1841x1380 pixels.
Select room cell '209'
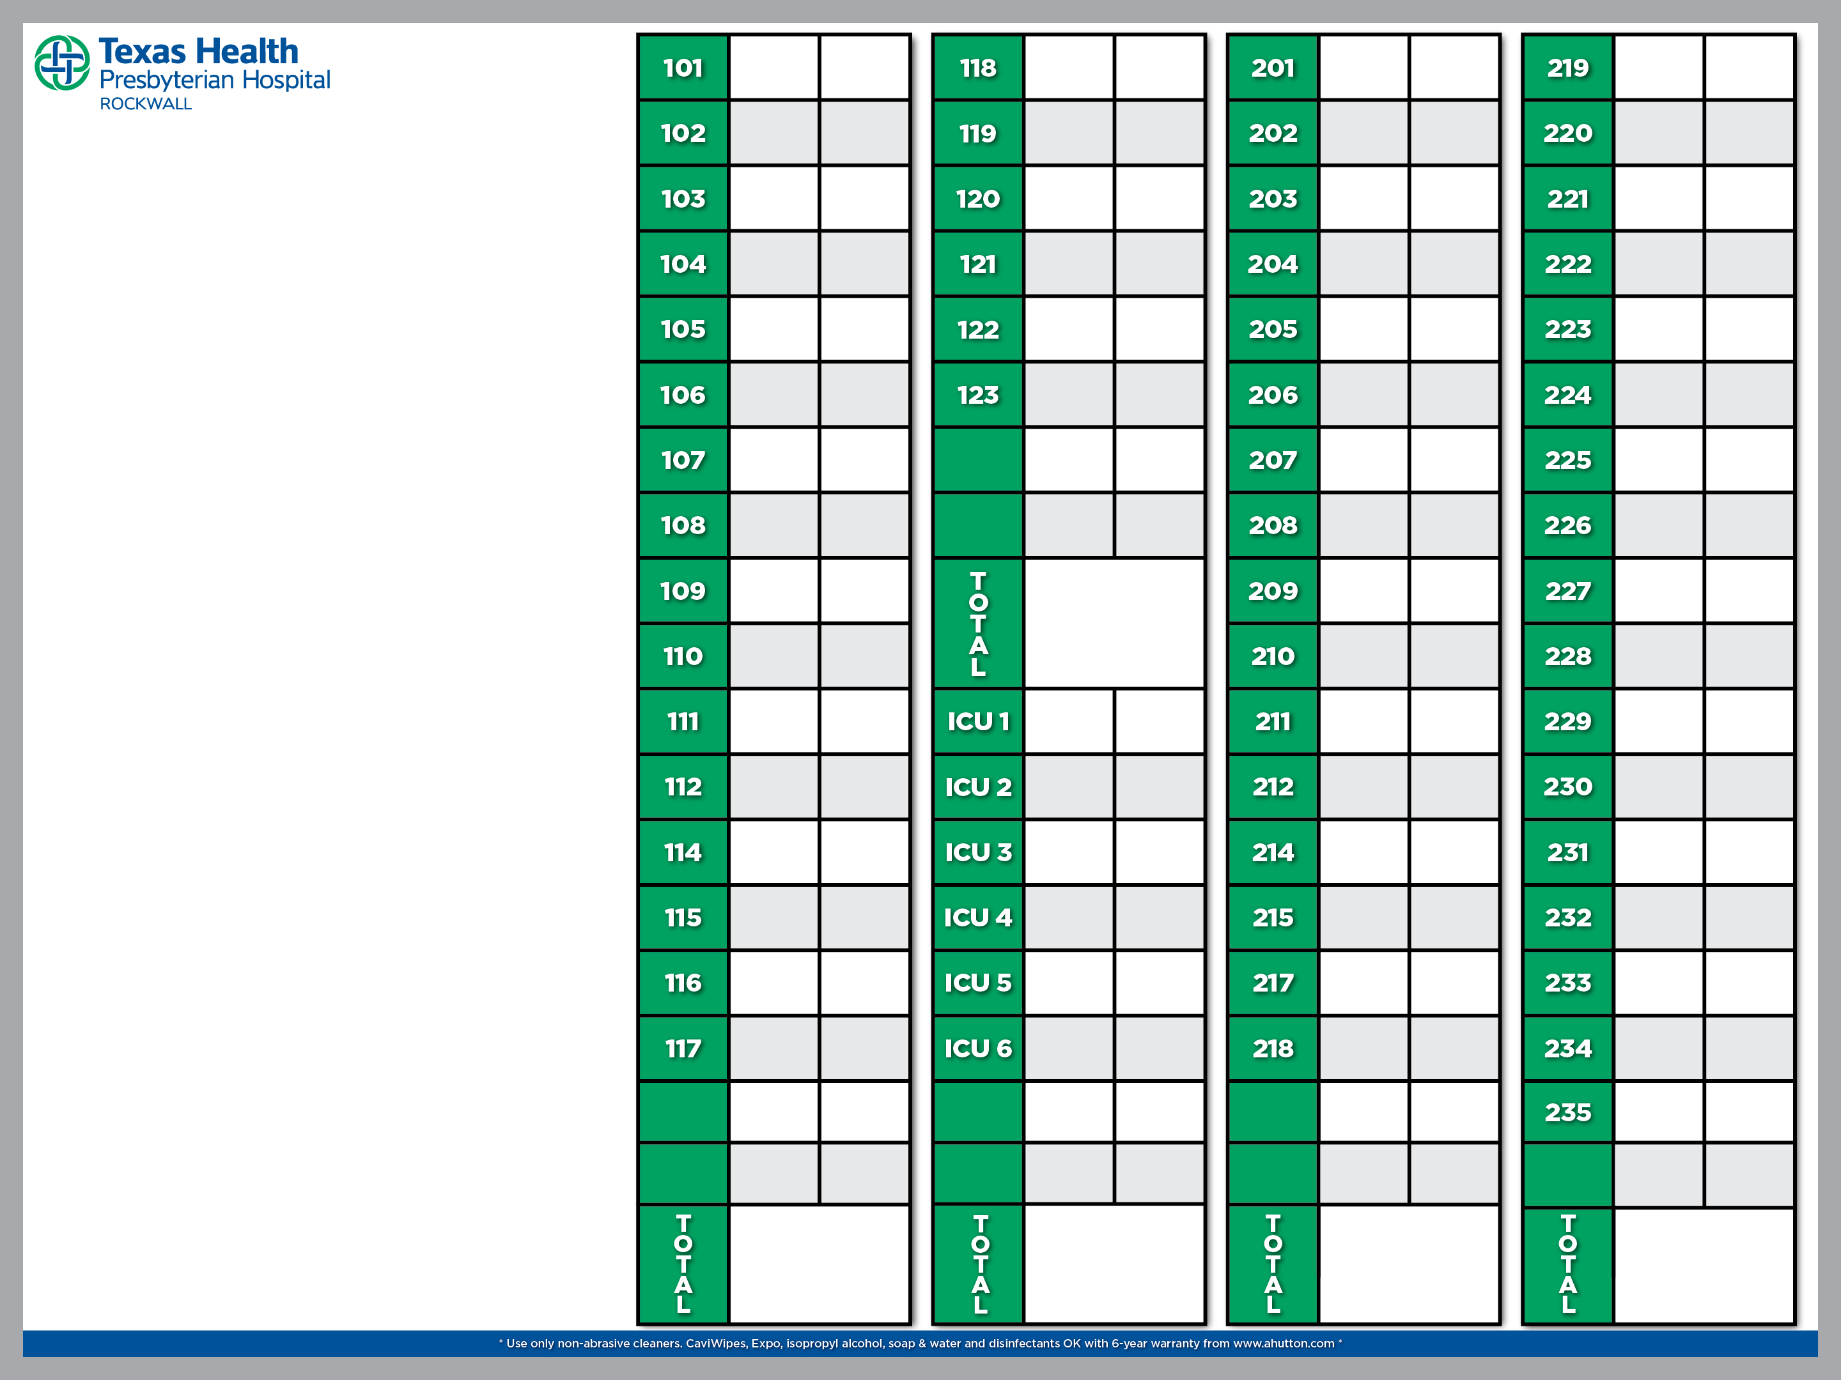coord(1273,592)
